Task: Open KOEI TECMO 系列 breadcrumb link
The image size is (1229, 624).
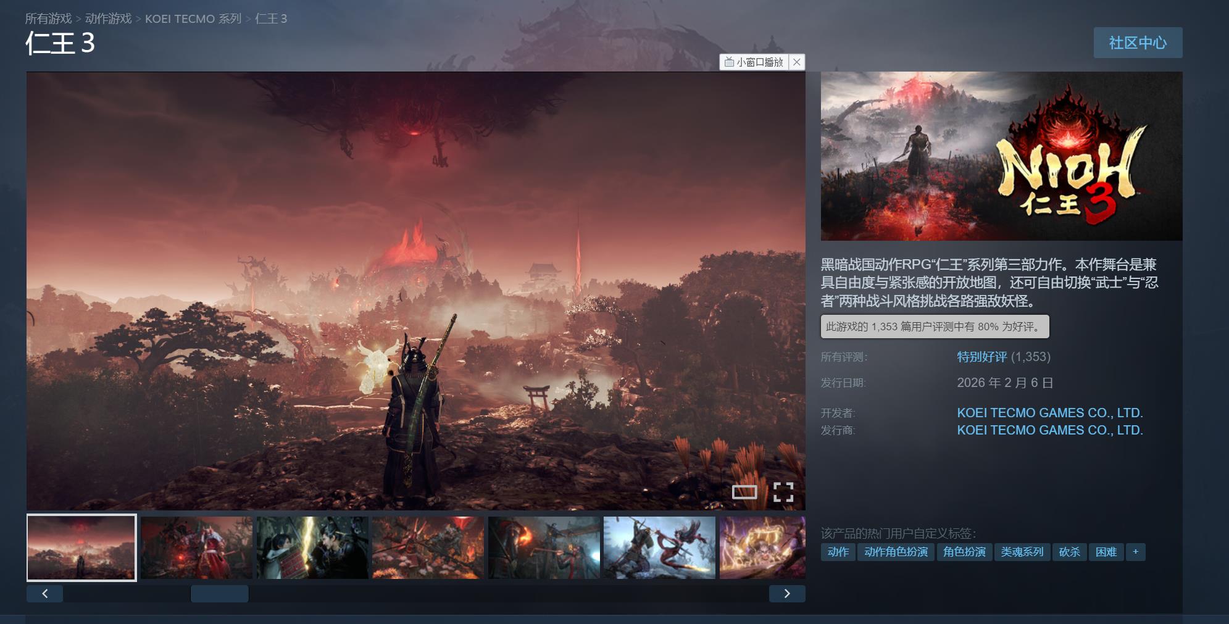Action: click(193, 19)
